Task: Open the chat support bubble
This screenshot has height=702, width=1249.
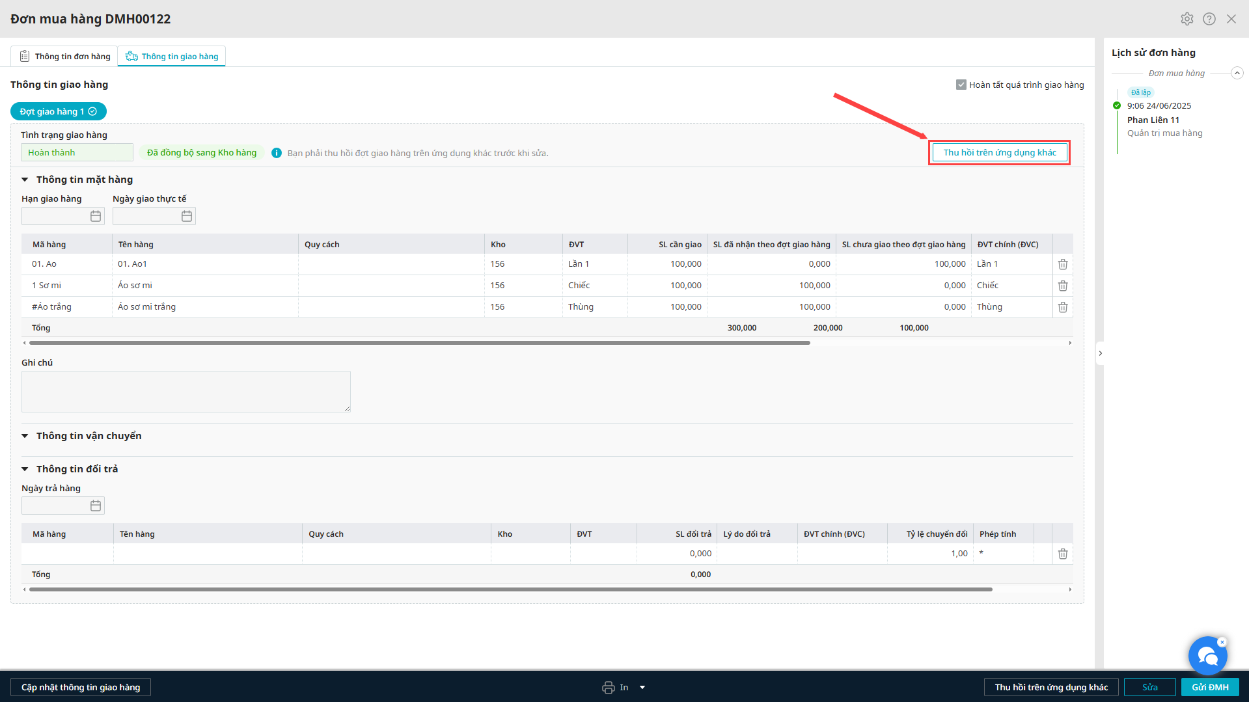Action: point(1207,656)
